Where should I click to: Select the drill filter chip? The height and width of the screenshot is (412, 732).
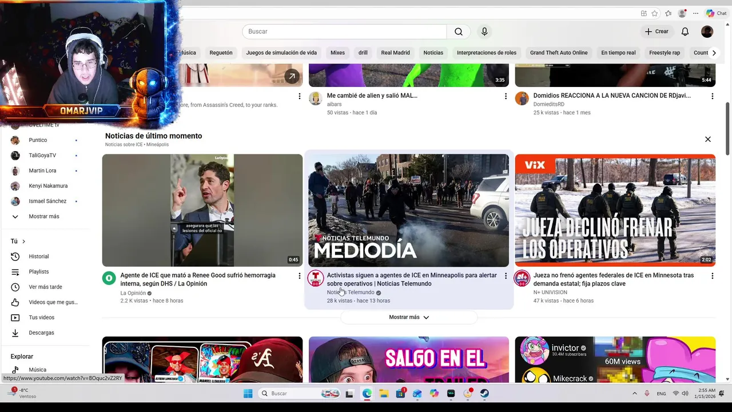tap(363, 53)
